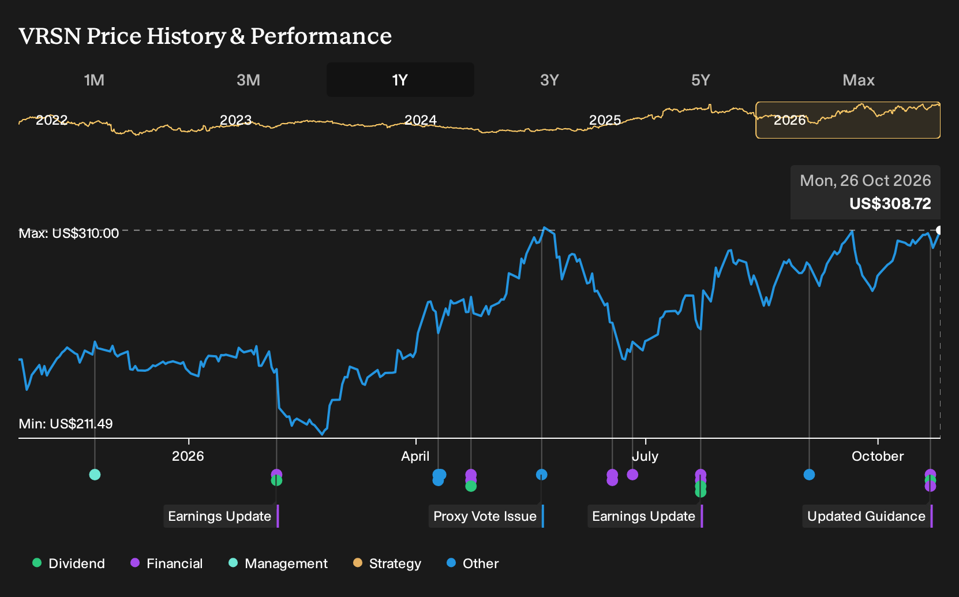Screen dimensions: 959x597
Task: Select the 3M time range tab
Action: (x=248, y=80)
